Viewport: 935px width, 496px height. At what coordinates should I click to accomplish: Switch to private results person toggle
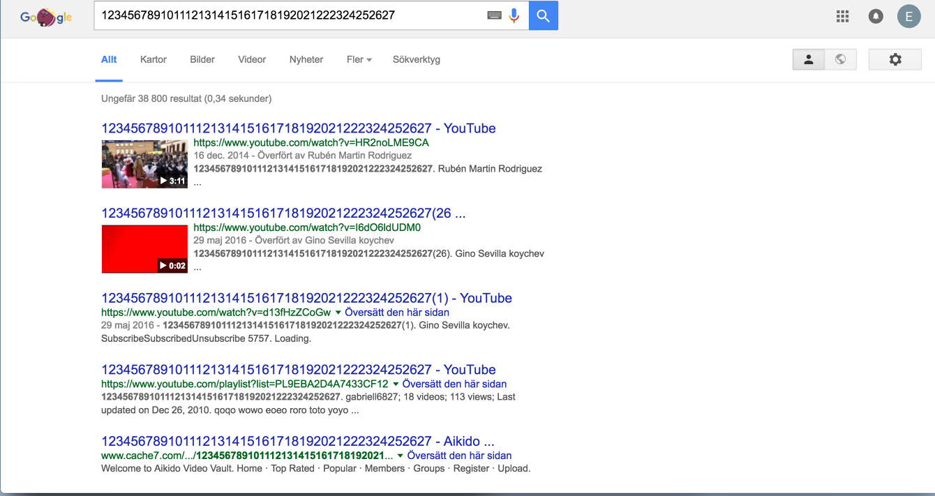point(809,59)
